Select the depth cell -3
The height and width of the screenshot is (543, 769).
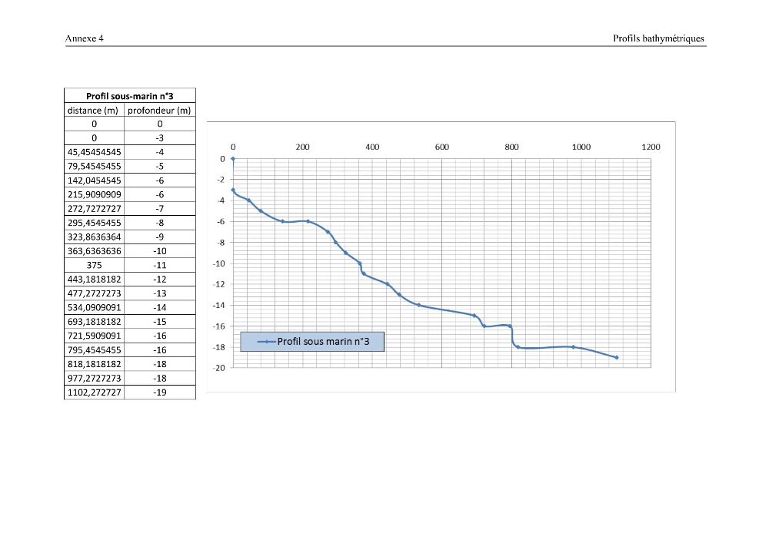pyautogui.click(x=160, y=138)
